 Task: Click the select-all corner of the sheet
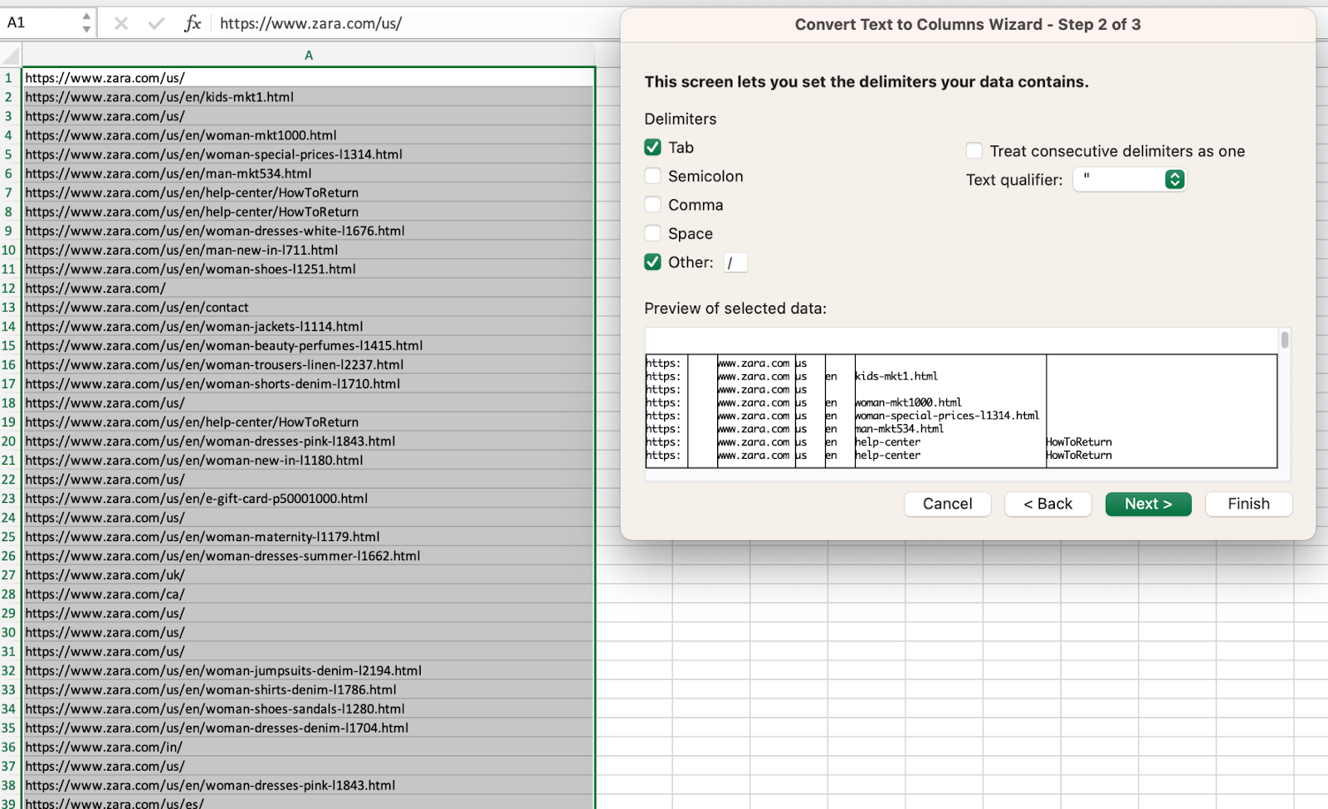[x=11, y=56]
